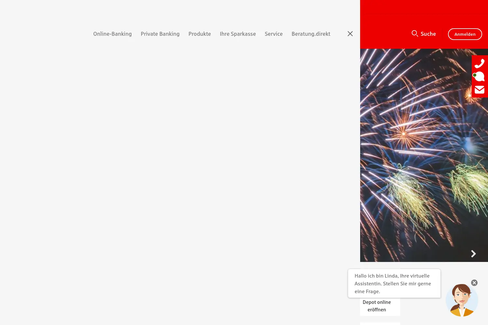Open the live chat bubble icon
The width and height of the screenshot is (488, 325).
point(479,76)
